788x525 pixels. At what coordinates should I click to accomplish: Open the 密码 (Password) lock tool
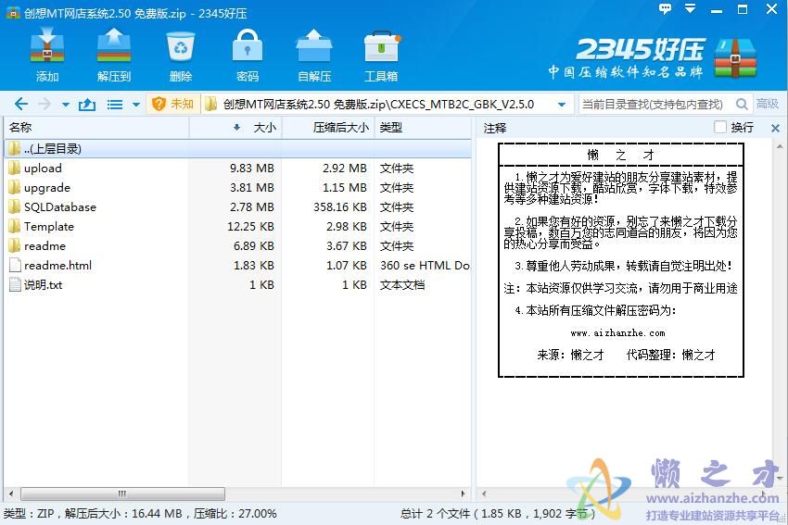tap(248, 46)
